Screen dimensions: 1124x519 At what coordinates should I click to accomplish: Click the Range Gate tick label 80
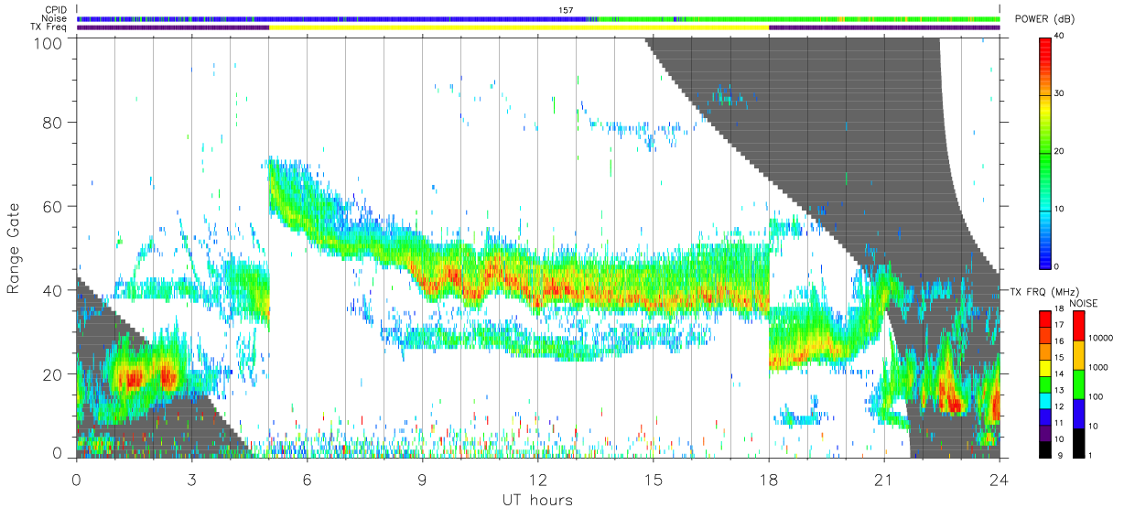pos(53,123)
